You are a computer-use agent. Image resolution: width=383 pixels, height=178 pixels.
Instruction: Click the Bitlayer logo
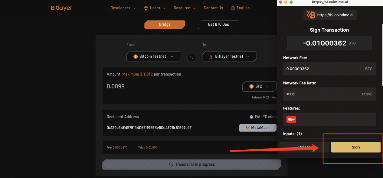point(61,8)
